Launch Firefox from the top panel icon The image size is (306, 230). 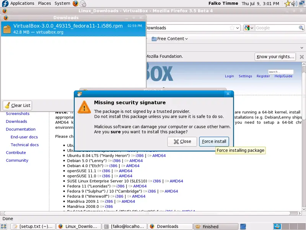pyautogui.click(x=75, y=3)
